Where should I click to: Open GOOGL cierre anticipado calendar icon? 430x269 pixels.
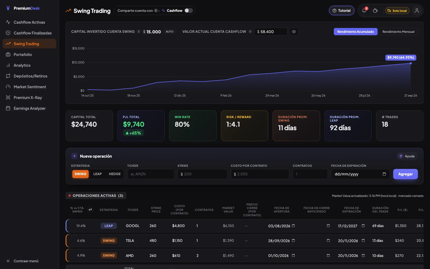point(328,226)
